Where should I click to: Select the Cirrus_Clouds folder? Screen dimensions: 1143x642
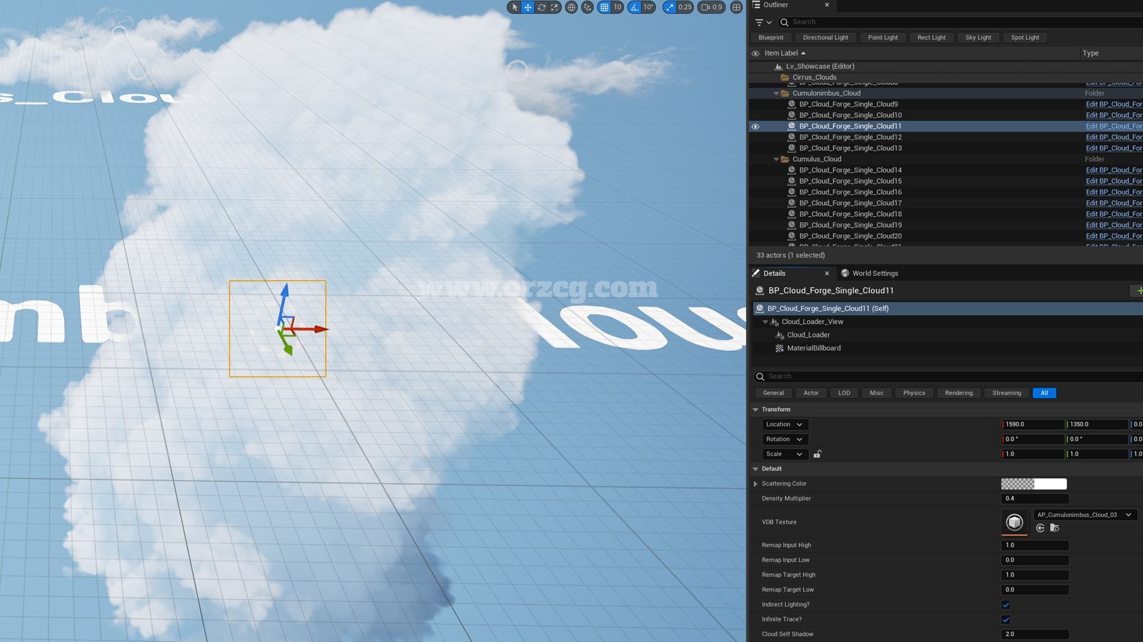click(x=814, y=77)
